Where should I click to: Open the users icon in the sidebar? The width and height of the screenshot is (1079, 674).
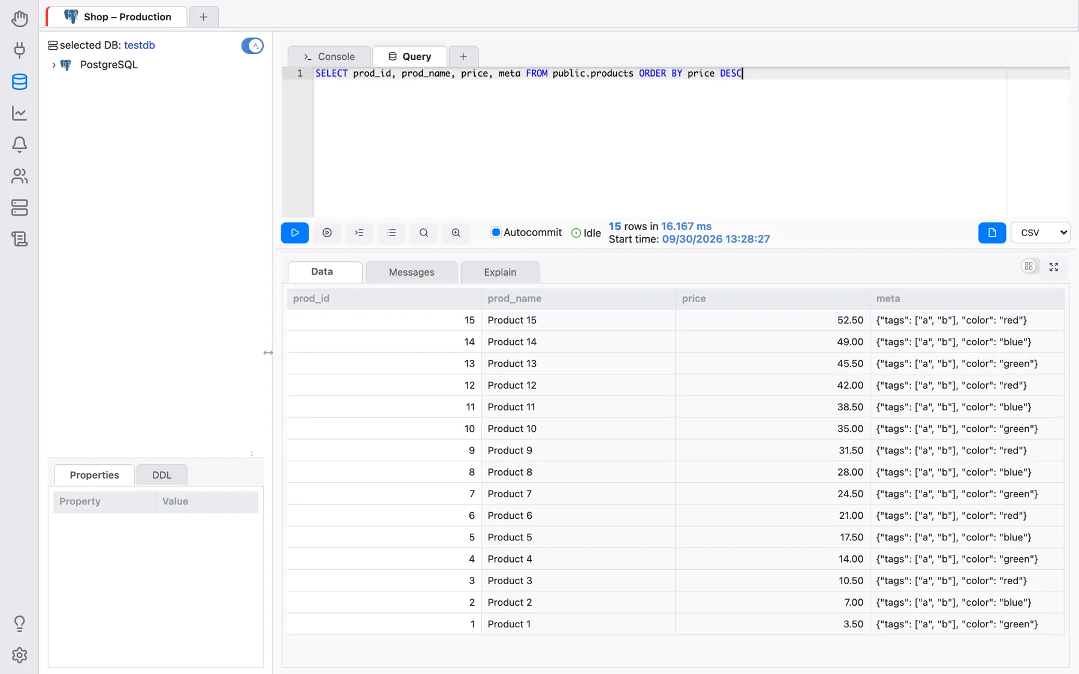coord(19,176)
